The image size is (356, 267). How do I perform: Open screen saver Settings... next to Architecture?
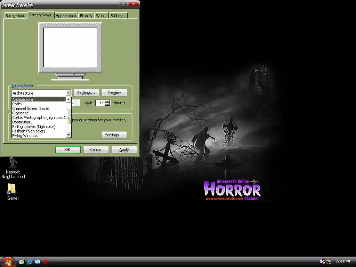tap(86, 92)
